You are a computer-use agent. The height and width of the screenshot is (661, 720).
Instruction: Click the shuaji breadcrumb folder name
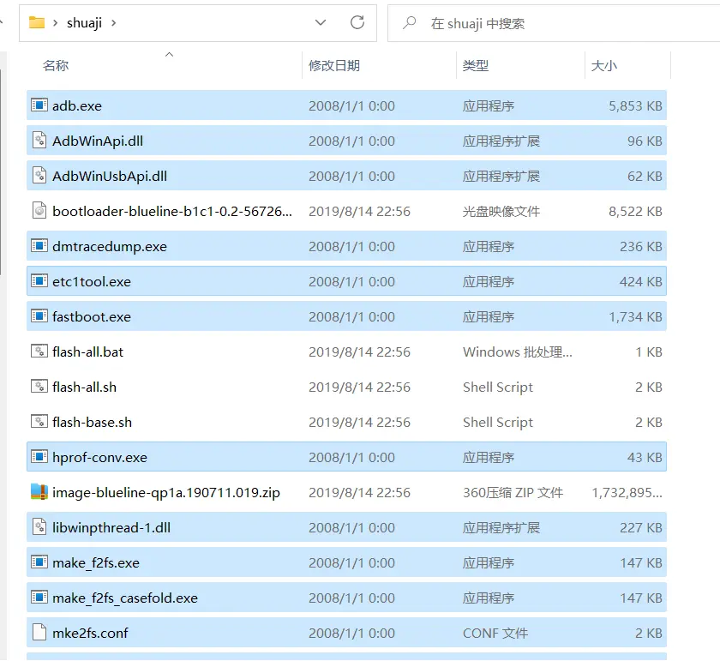click(84, 23)
